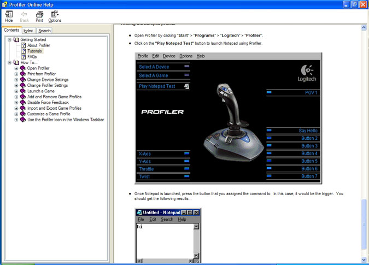
Task: Click the Use the Profiler Icon in Taskbar entry
Action: tap(66, 120)
